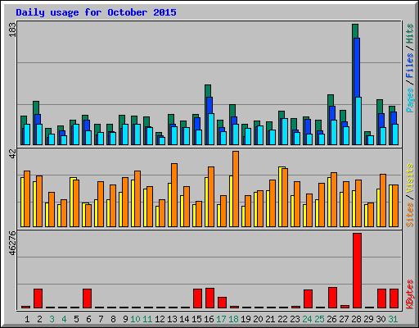Image resolution: width=419 pixels, height=328 pixels.
Task: Click the day 13 axis label
Action: click(x=172, y=319)
